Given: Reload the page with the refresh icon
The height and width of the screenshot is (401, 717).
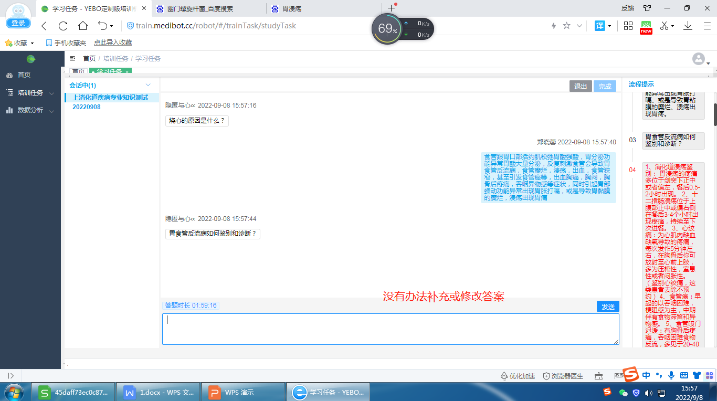Looking at the screenshot, I should pos(63,26).
